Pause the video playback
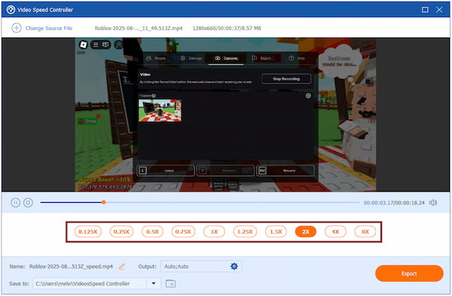The width and height of the screenshot is (452, 296). point(15,203)
